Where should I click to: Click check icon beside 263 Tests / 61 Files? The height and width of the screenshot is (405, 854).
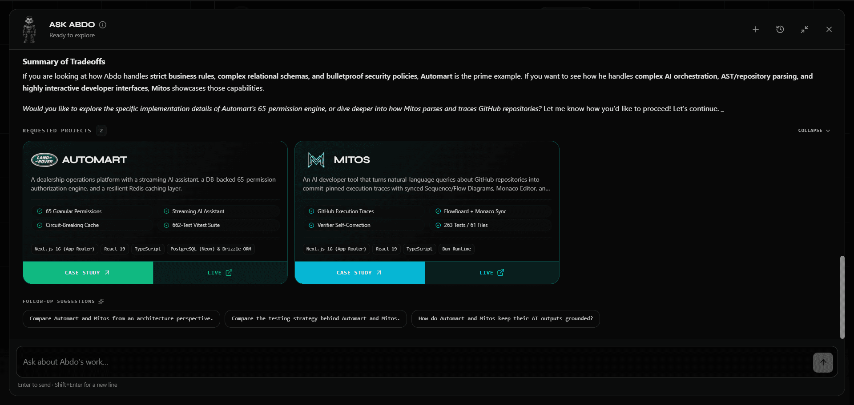pyautogui.click(x=438, y=225)
